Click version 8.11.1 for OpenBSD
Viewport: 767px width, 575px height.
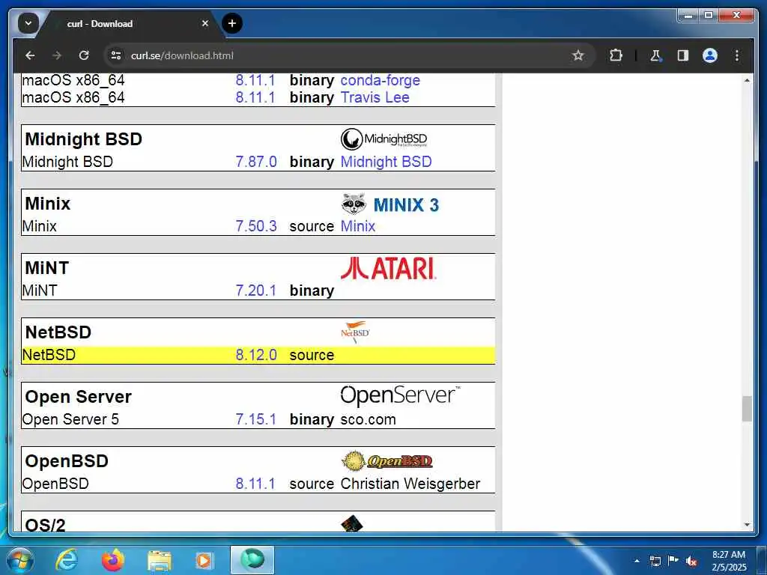255,484
